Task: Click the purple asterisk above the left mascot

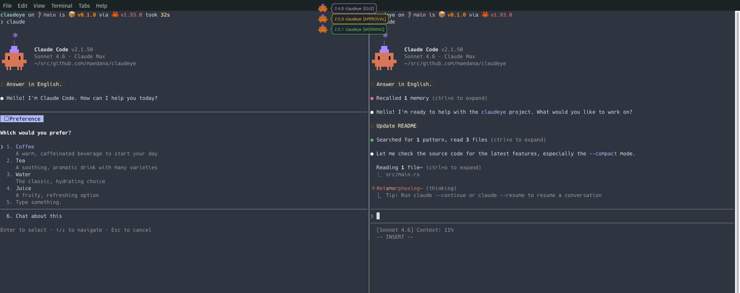Action: pyautogui.click(x=15, y=35)
